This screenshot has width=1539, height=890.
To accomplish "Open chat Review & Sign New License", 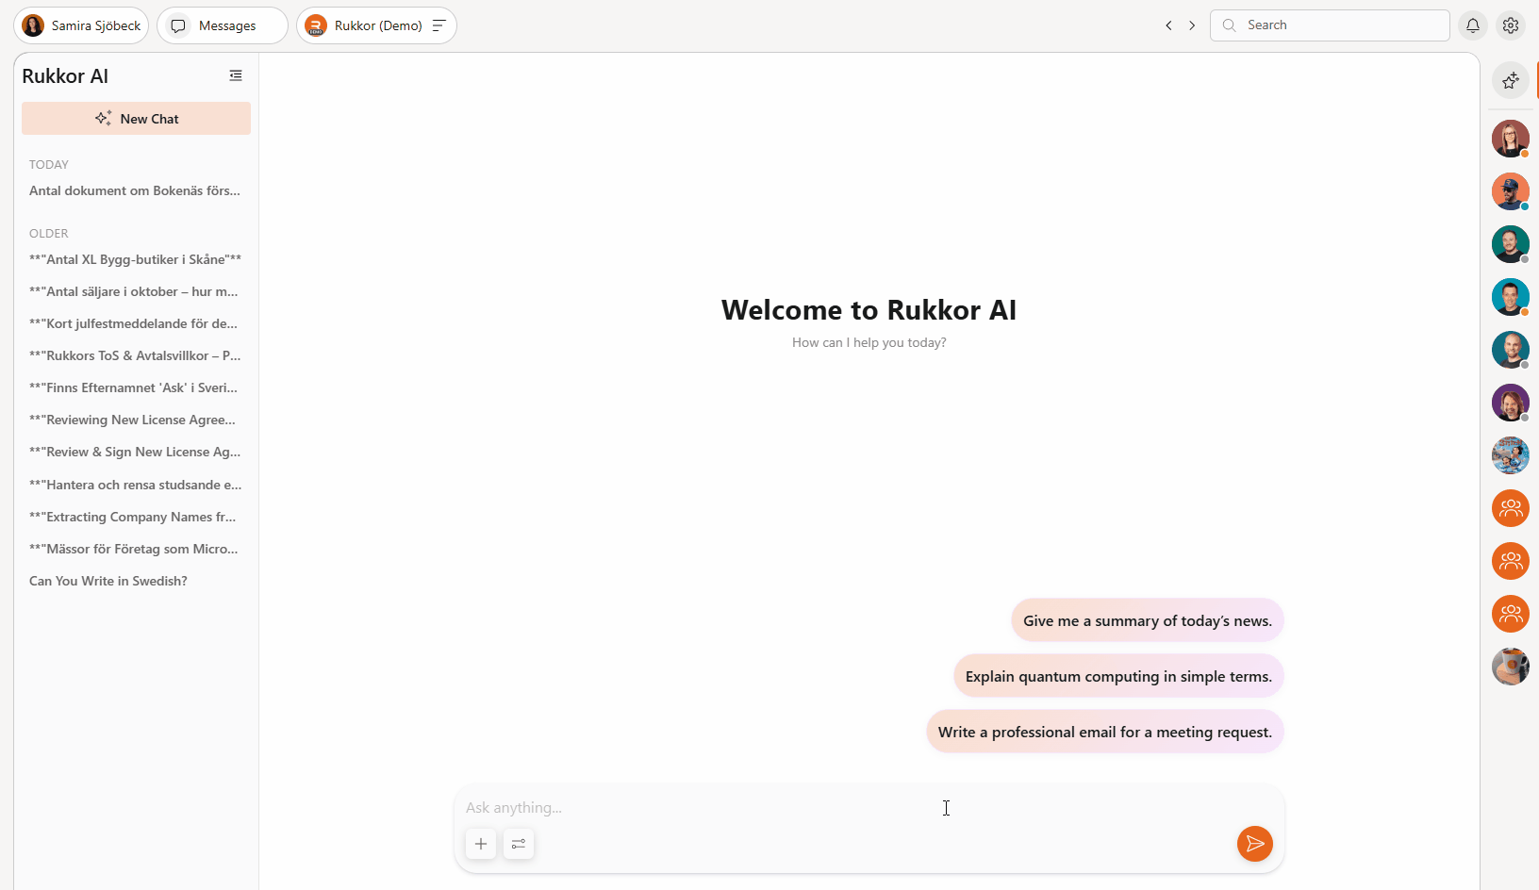I will pos(136,452).
